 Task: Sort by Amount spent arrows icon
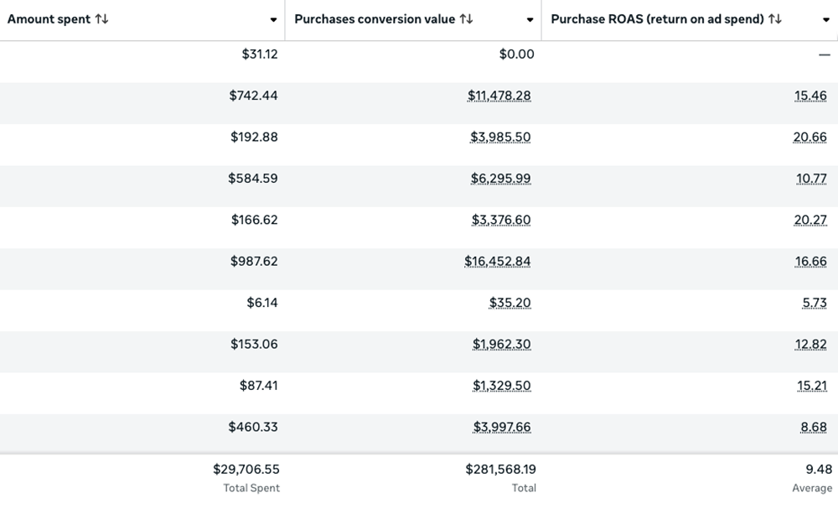point(102,18)
